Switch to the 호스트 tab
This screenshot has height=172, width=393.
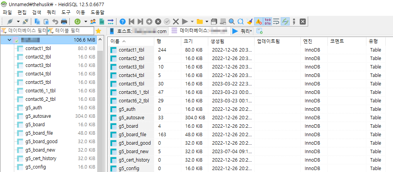[x=138, y=31]
